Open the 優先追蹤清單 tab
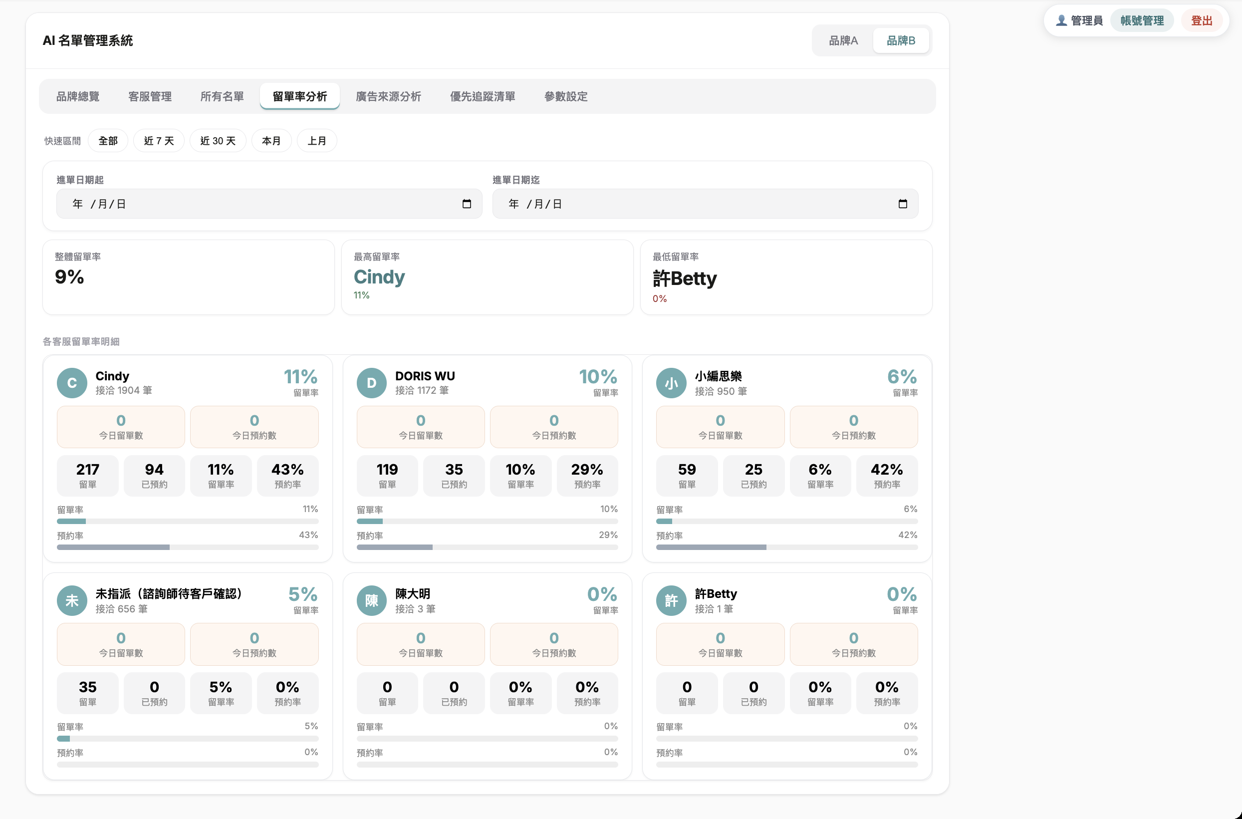Viewport: 1242px width, 819px height. click(483, 97)
